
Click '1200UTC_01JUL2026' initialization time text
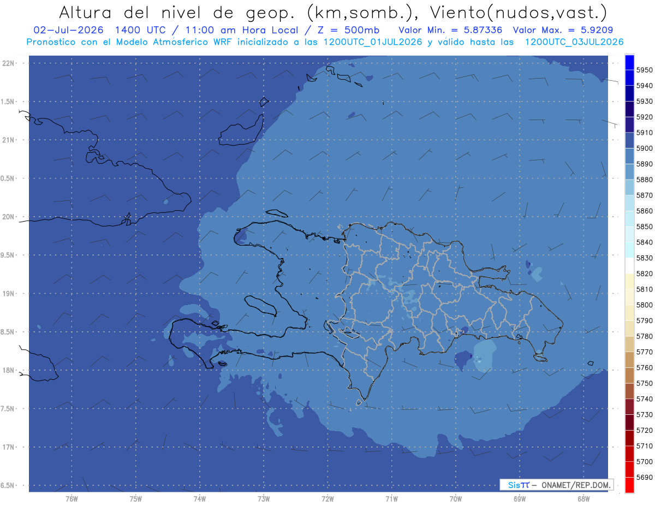[373, 42]
